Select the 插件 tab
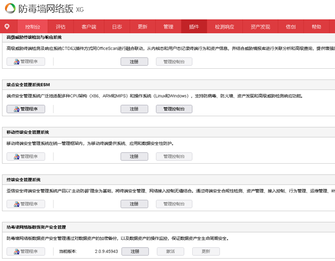The width and height of the screenshot is (335, 261). point(194,27)
